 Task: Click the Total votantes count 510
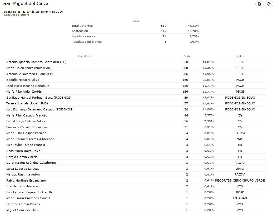pos(163,26)
